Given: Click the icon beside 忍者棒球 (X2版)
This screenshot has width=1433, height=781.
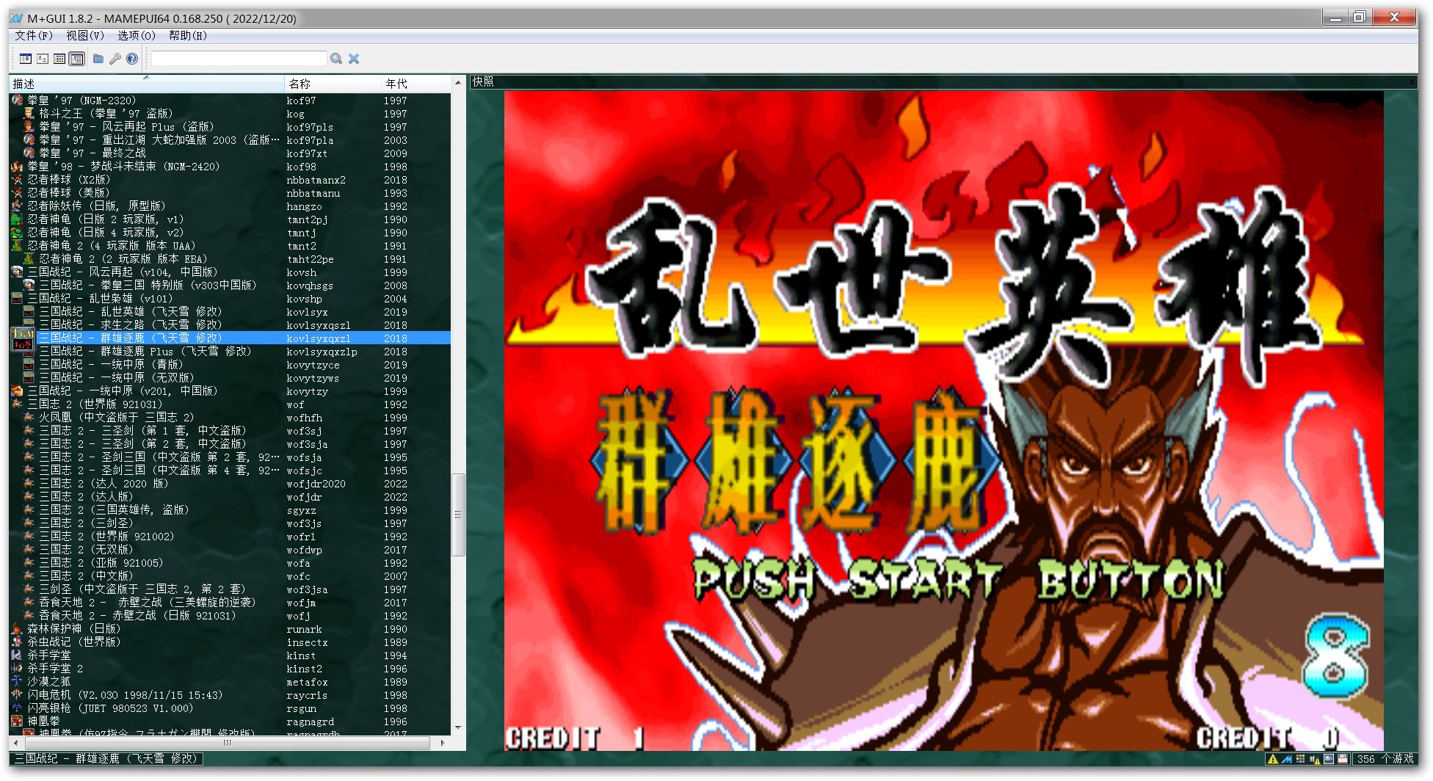Looking at the screenshot, I should (18, 180).
